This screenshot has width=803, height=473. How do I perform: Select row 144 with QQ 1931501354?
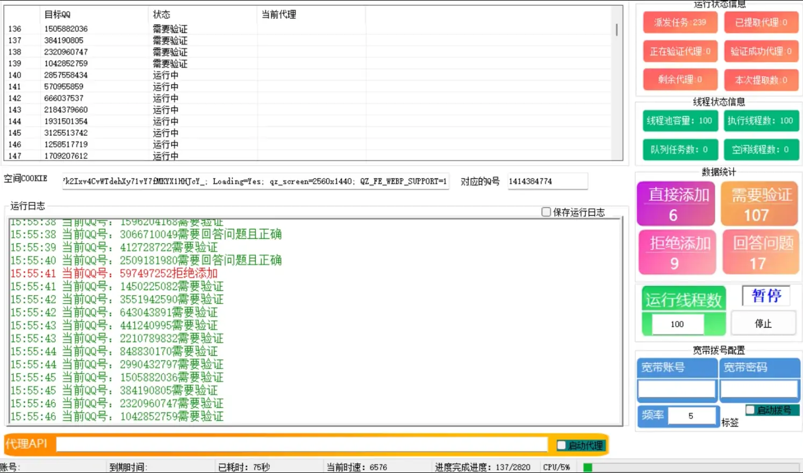307,121
